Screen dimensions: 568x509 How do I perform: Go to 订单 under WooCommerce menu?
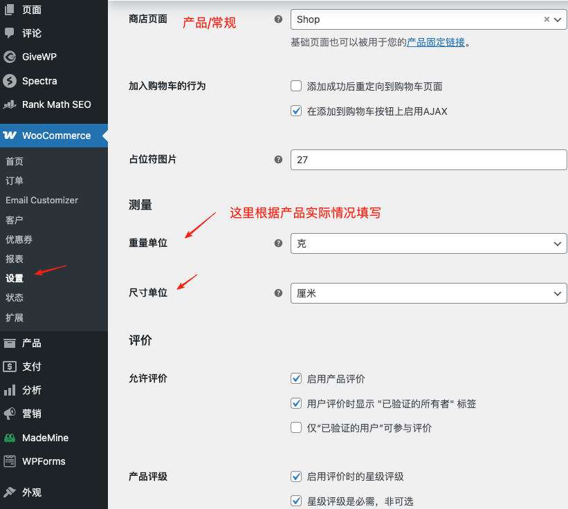15,181
